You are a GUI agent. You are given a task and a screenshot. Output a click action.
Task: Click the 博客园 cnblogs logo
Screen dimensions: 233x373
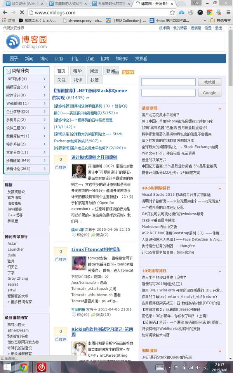point(26,42)
